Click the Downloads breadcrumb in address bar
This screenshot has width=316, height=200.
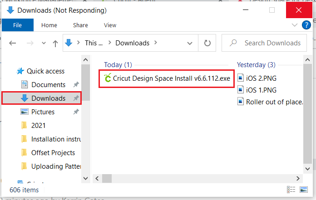[x=132, y=43]
